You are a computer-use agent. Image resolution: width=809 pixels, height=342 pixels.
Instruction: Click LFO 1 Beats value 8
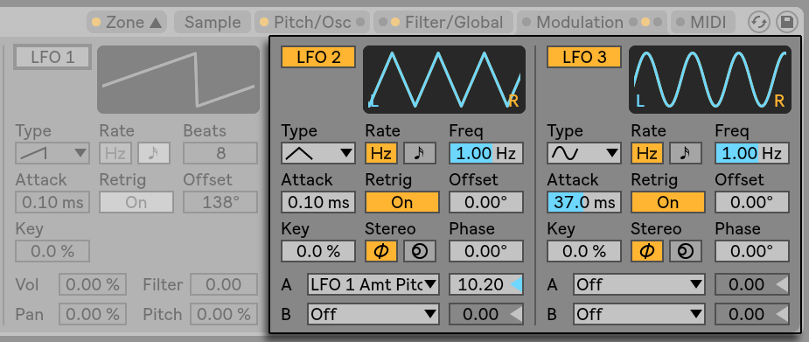coord(220,153)
